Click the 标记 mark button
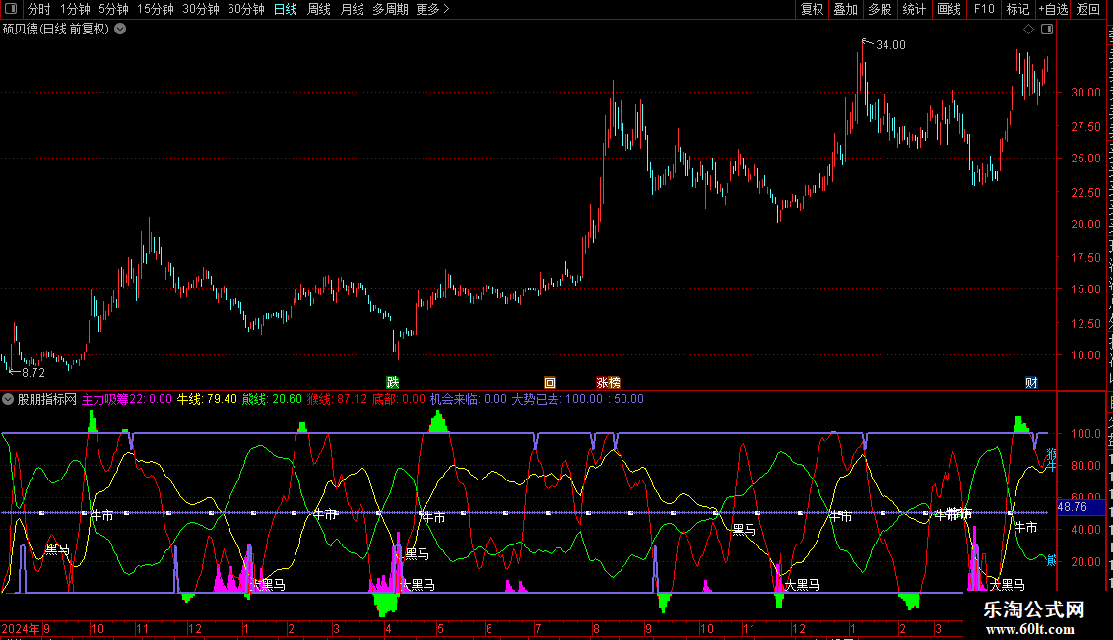The width and height of the screenshot is (1113, 640). pyautogui.click(x=1017, y=9)
